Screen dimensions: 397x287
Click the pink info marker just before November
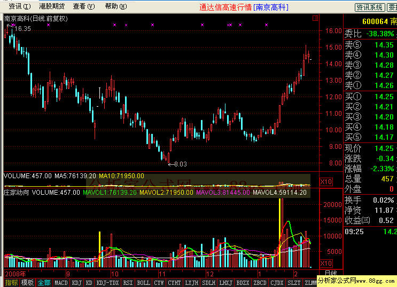[x=152, y=25]
